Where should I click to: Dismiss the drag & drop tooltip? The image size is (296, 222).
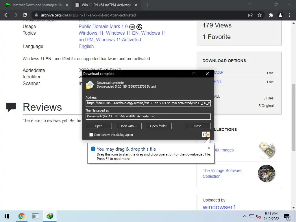click(209, 148)
